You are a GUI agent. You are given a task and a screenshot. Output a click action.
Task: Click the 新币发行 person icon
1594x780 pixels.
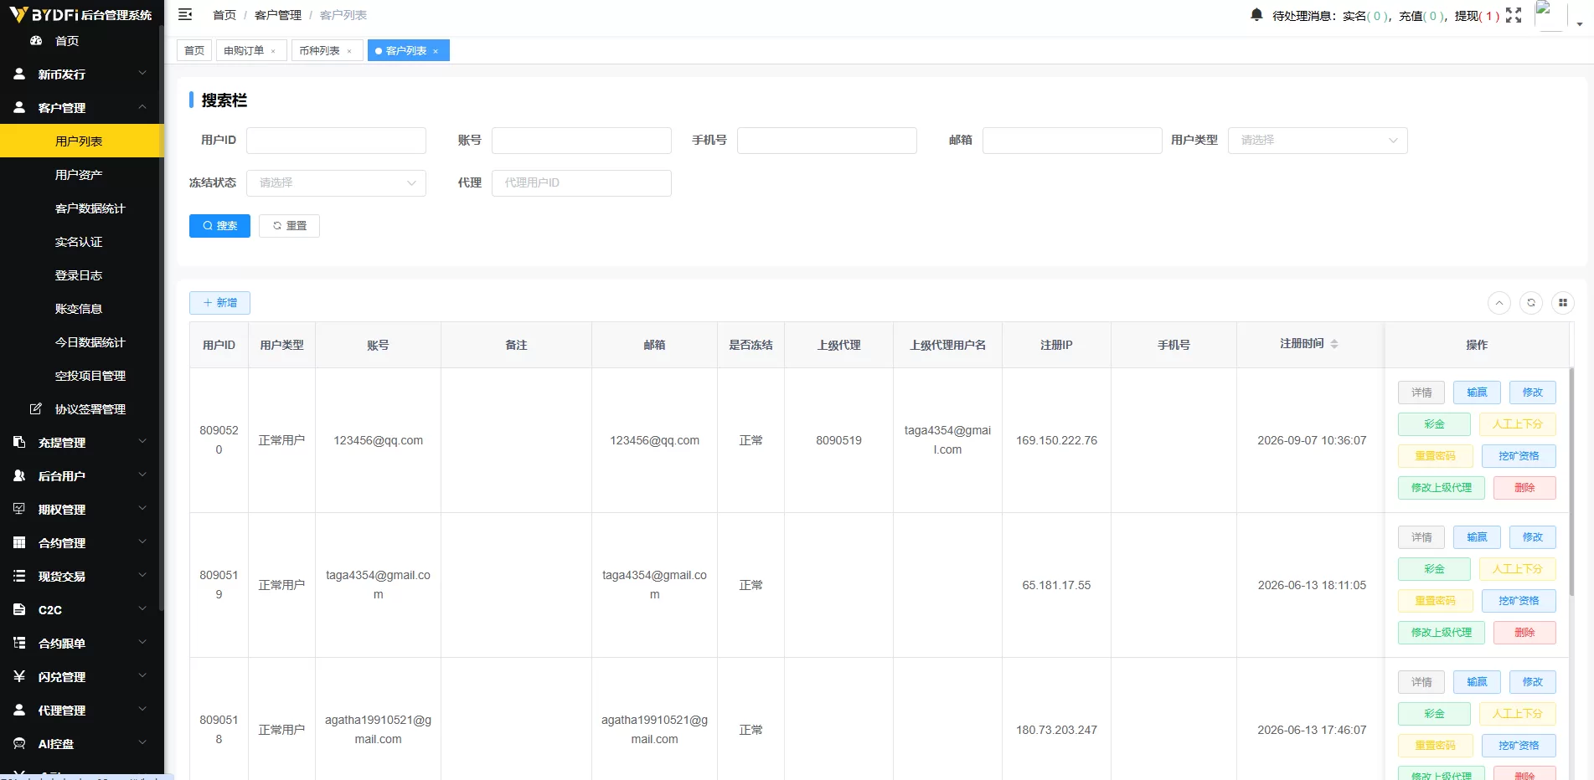tap(19, 74)
